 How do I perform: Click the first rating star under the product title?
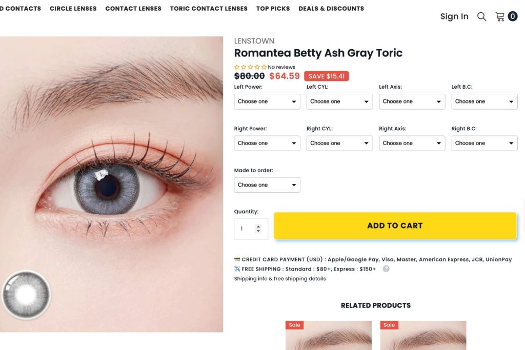[x=236, y=67]
